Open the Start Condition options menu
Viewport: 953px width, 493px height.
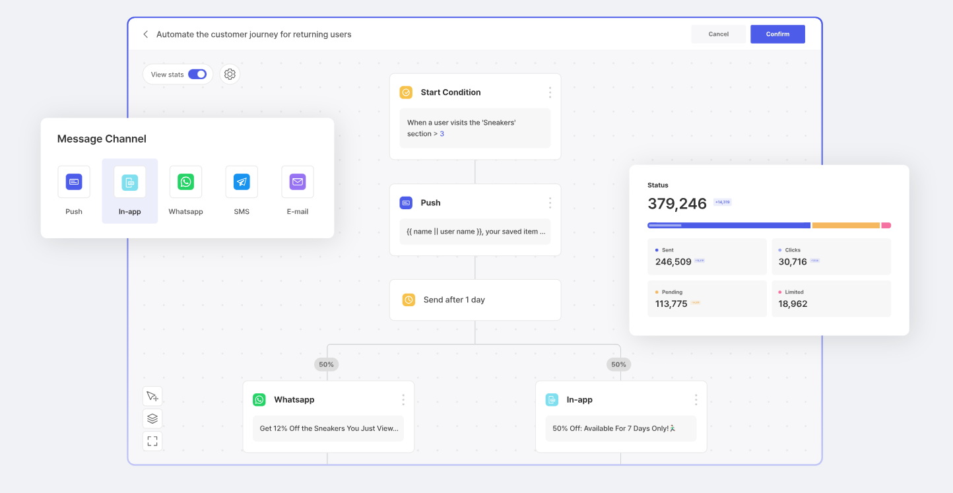[550, 92]
